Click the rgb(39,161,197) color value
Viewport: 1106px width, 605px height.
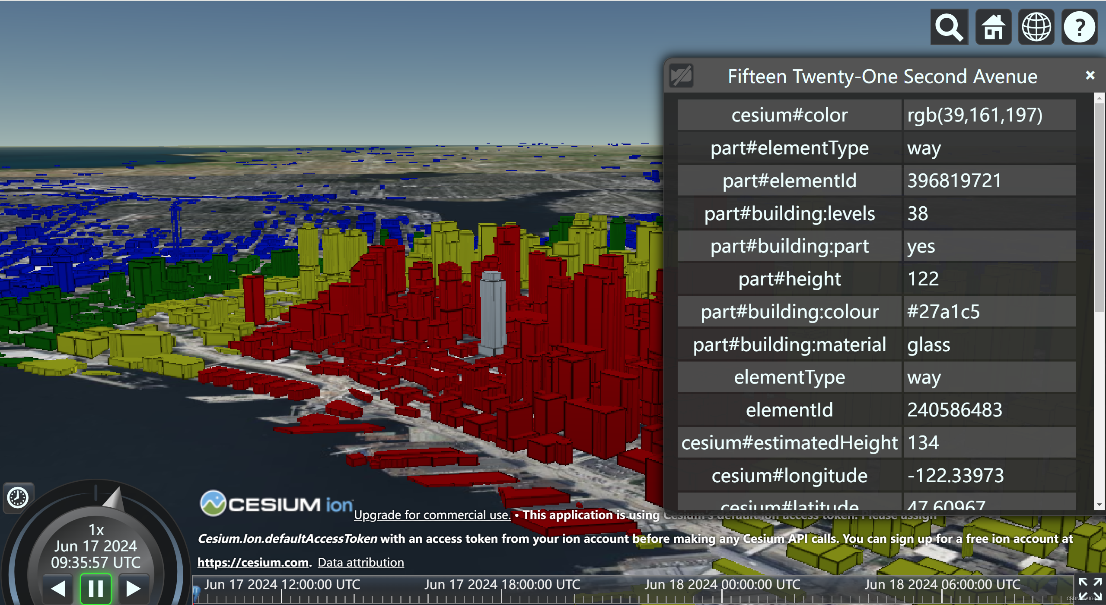point(975,115)
